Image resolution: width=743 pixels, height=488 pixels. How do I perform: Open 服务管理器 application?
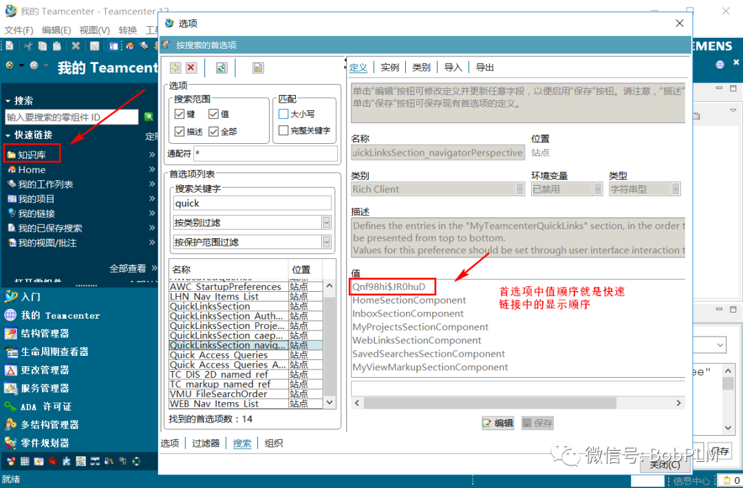37,388
